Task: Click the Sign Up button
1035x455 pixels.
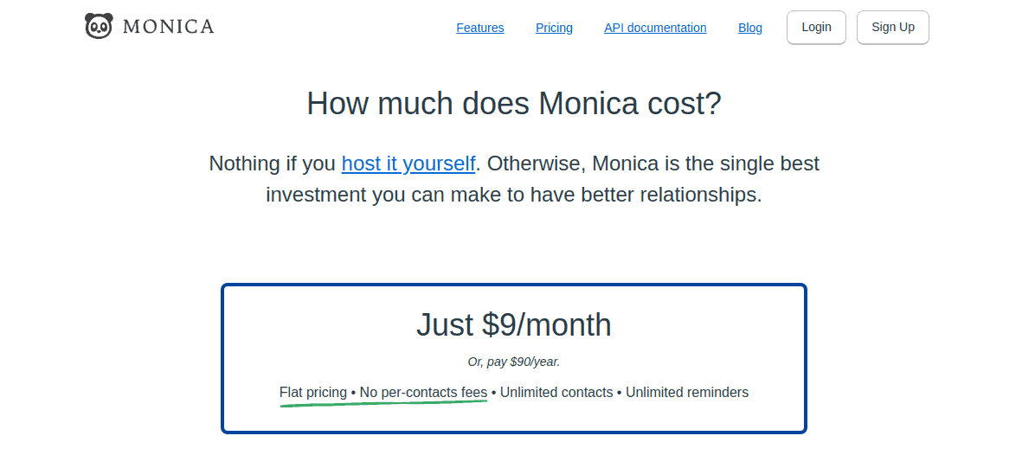Action: (x=892, y=28)
